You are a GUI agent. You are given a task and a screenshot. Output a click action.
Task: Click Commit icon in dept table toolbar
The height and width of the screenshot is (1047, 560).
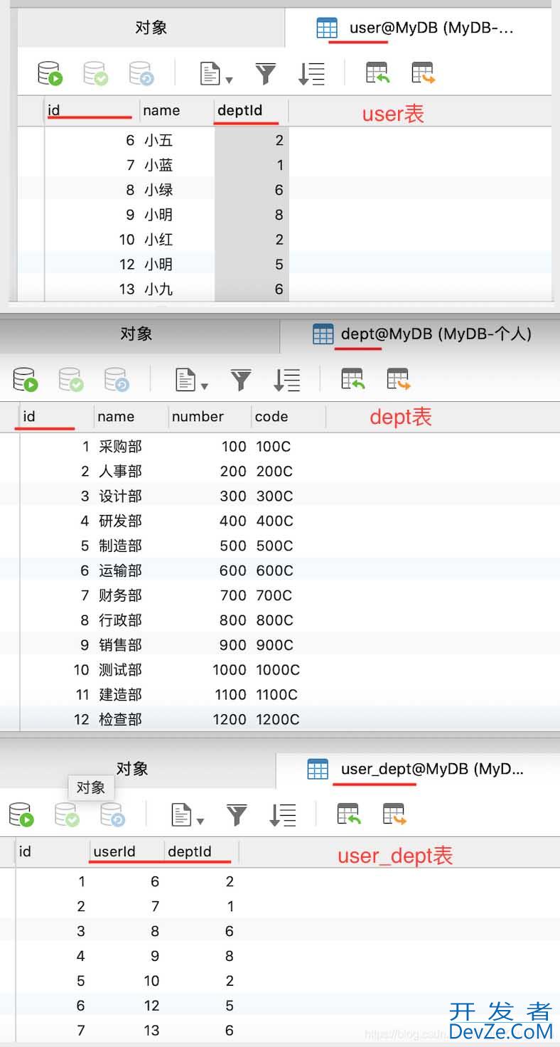[x=70, y=379]
